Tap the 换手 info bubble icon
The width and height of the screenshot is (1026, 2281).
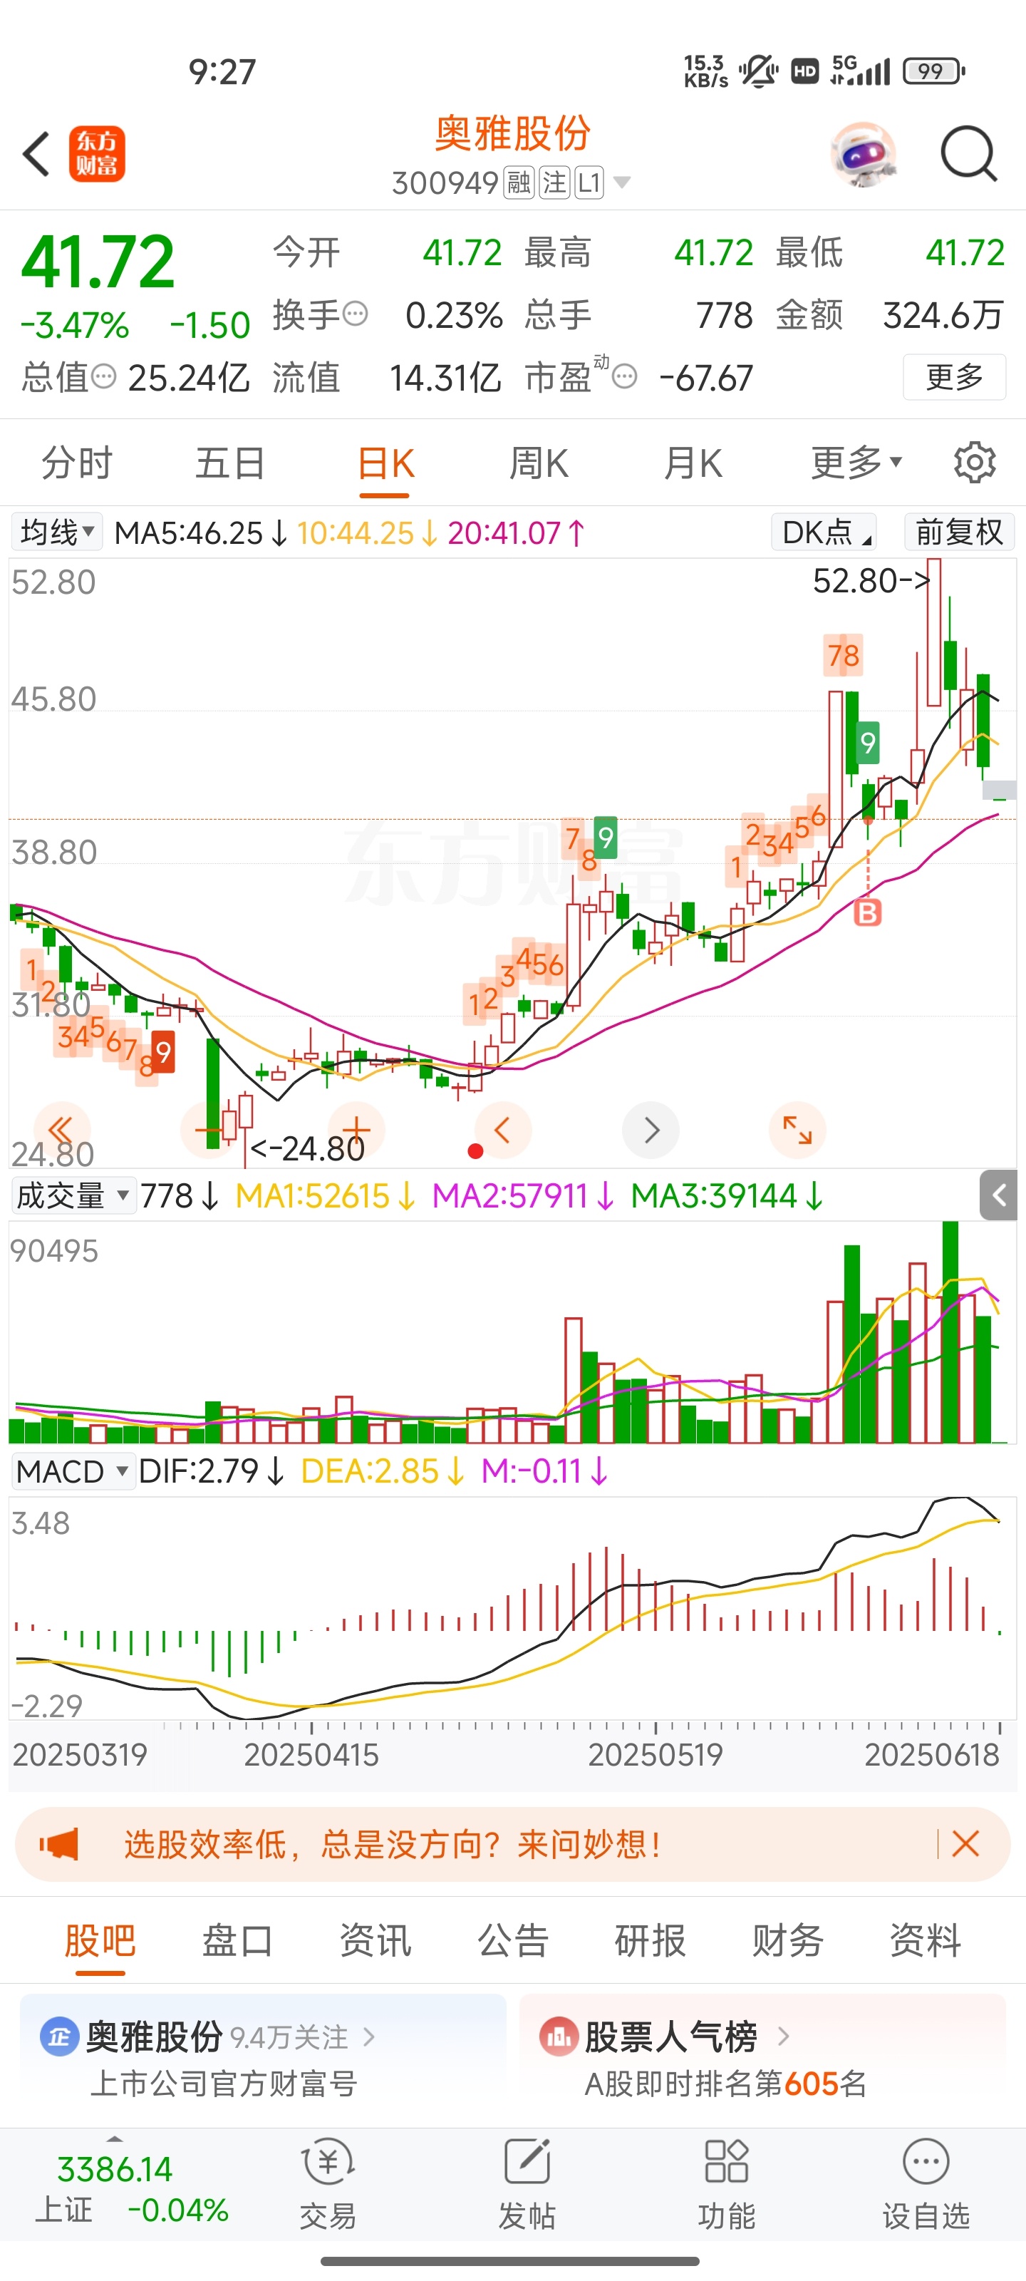pos(355,314)
